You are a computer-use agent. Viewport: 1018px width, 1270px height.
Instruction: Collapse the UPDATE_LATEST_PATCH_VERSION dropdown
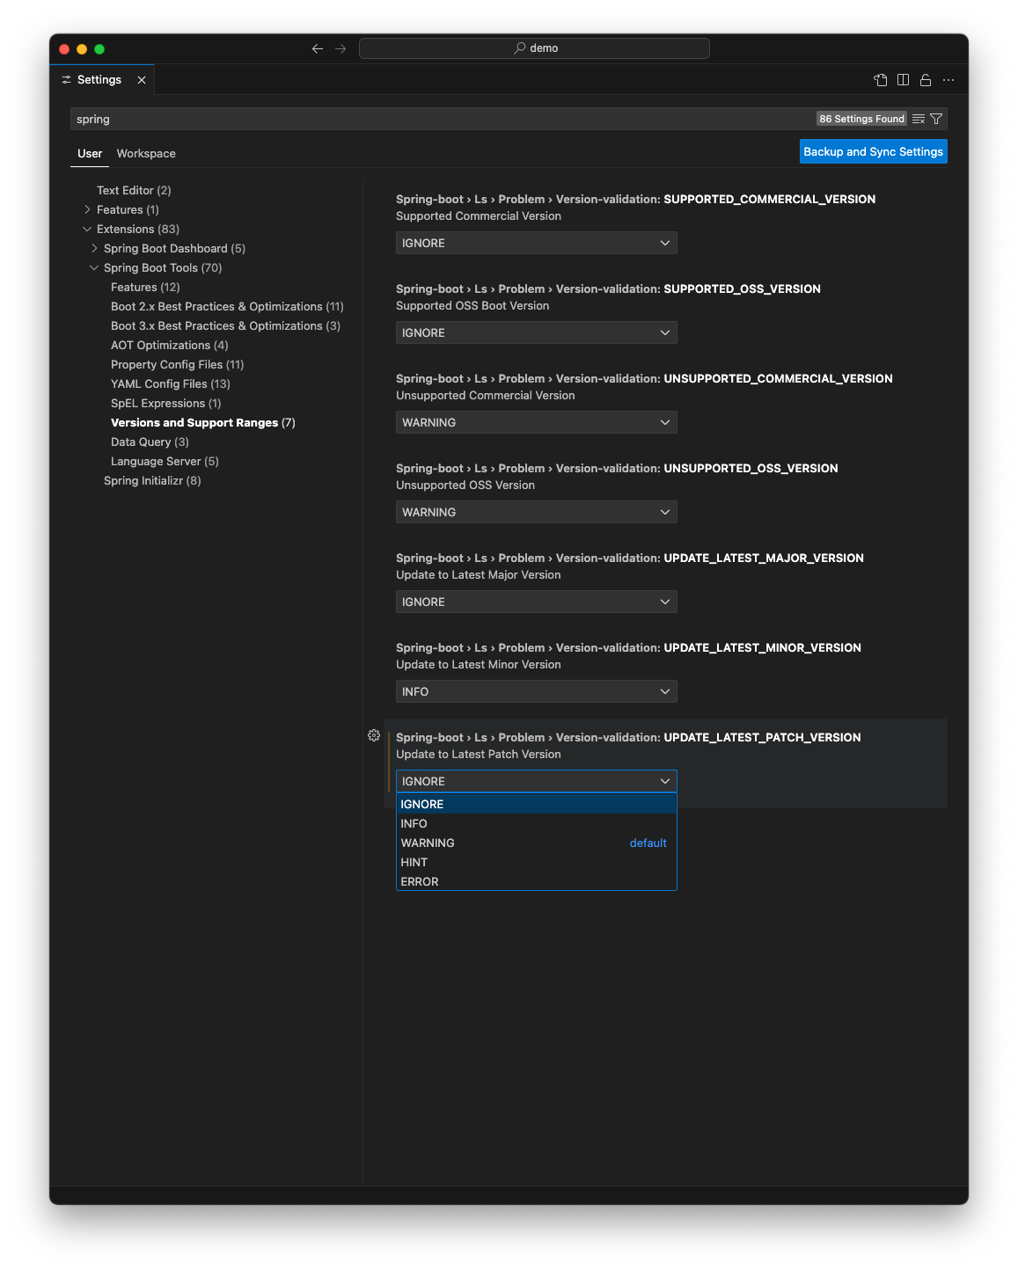tap(536, 781)
